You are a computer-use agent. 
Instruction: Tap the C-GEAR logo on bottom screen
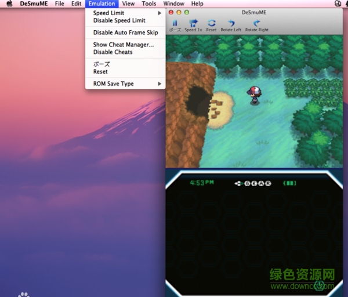point(253,183)
